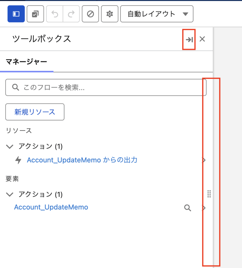
Task: Toggle the toolbox panel button
Action: tap(16, 14)
